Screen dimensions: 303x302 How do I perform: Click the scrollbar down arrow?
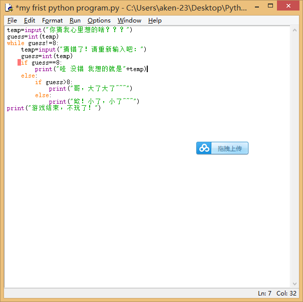click(x=295, y=284)
